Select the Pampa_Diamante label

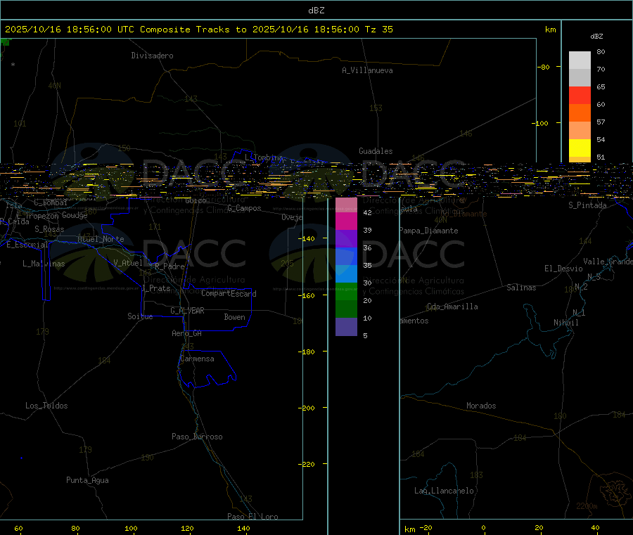tap(429, 231)
